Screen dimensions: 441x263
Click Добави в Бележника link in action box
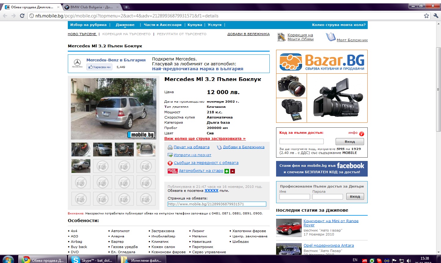(x=244, y=147)
